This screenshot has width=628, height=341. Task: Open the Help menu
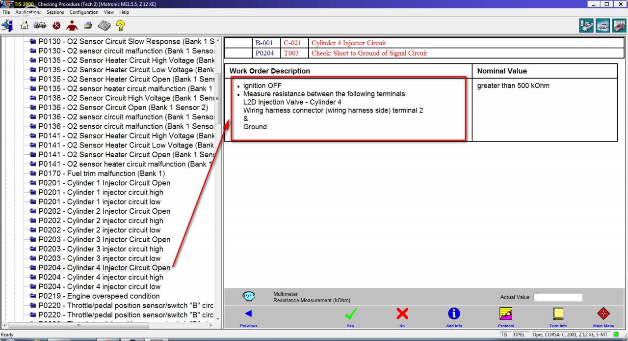124,12
